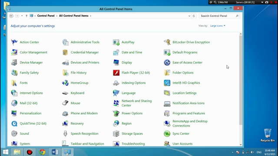Open the Family Safety icon
Viewport: 278px width, 156px height.
tap(14, 73)
